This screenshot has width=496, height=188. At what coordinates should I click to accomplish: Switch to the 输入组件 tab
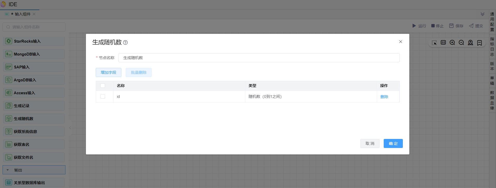20,14
